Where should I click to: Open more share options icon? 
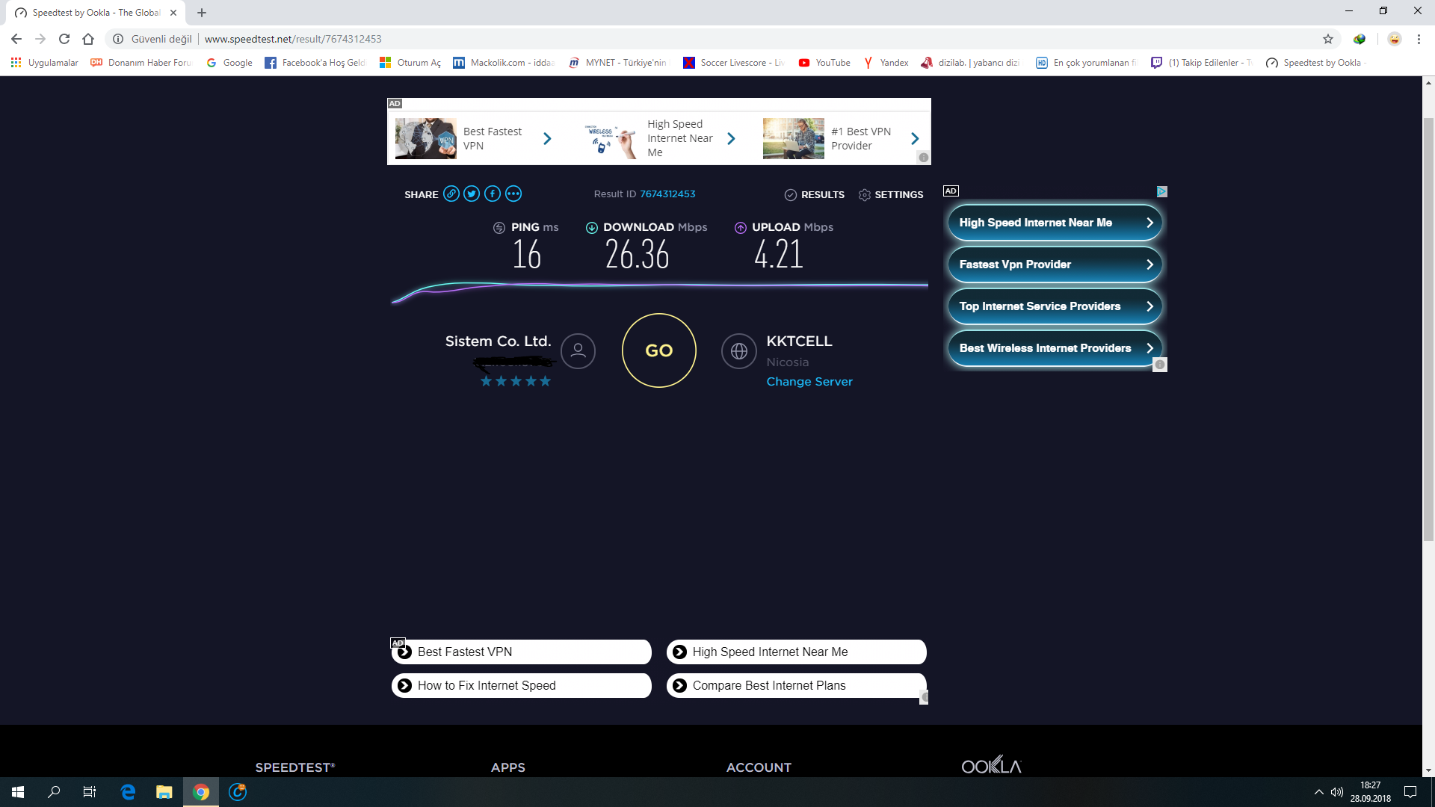pyautogui.click(x=513, y=194)
